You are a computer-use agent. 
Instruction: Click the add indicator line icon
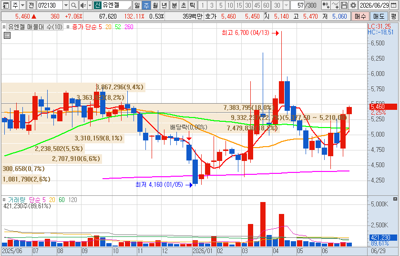pos(335,5)
